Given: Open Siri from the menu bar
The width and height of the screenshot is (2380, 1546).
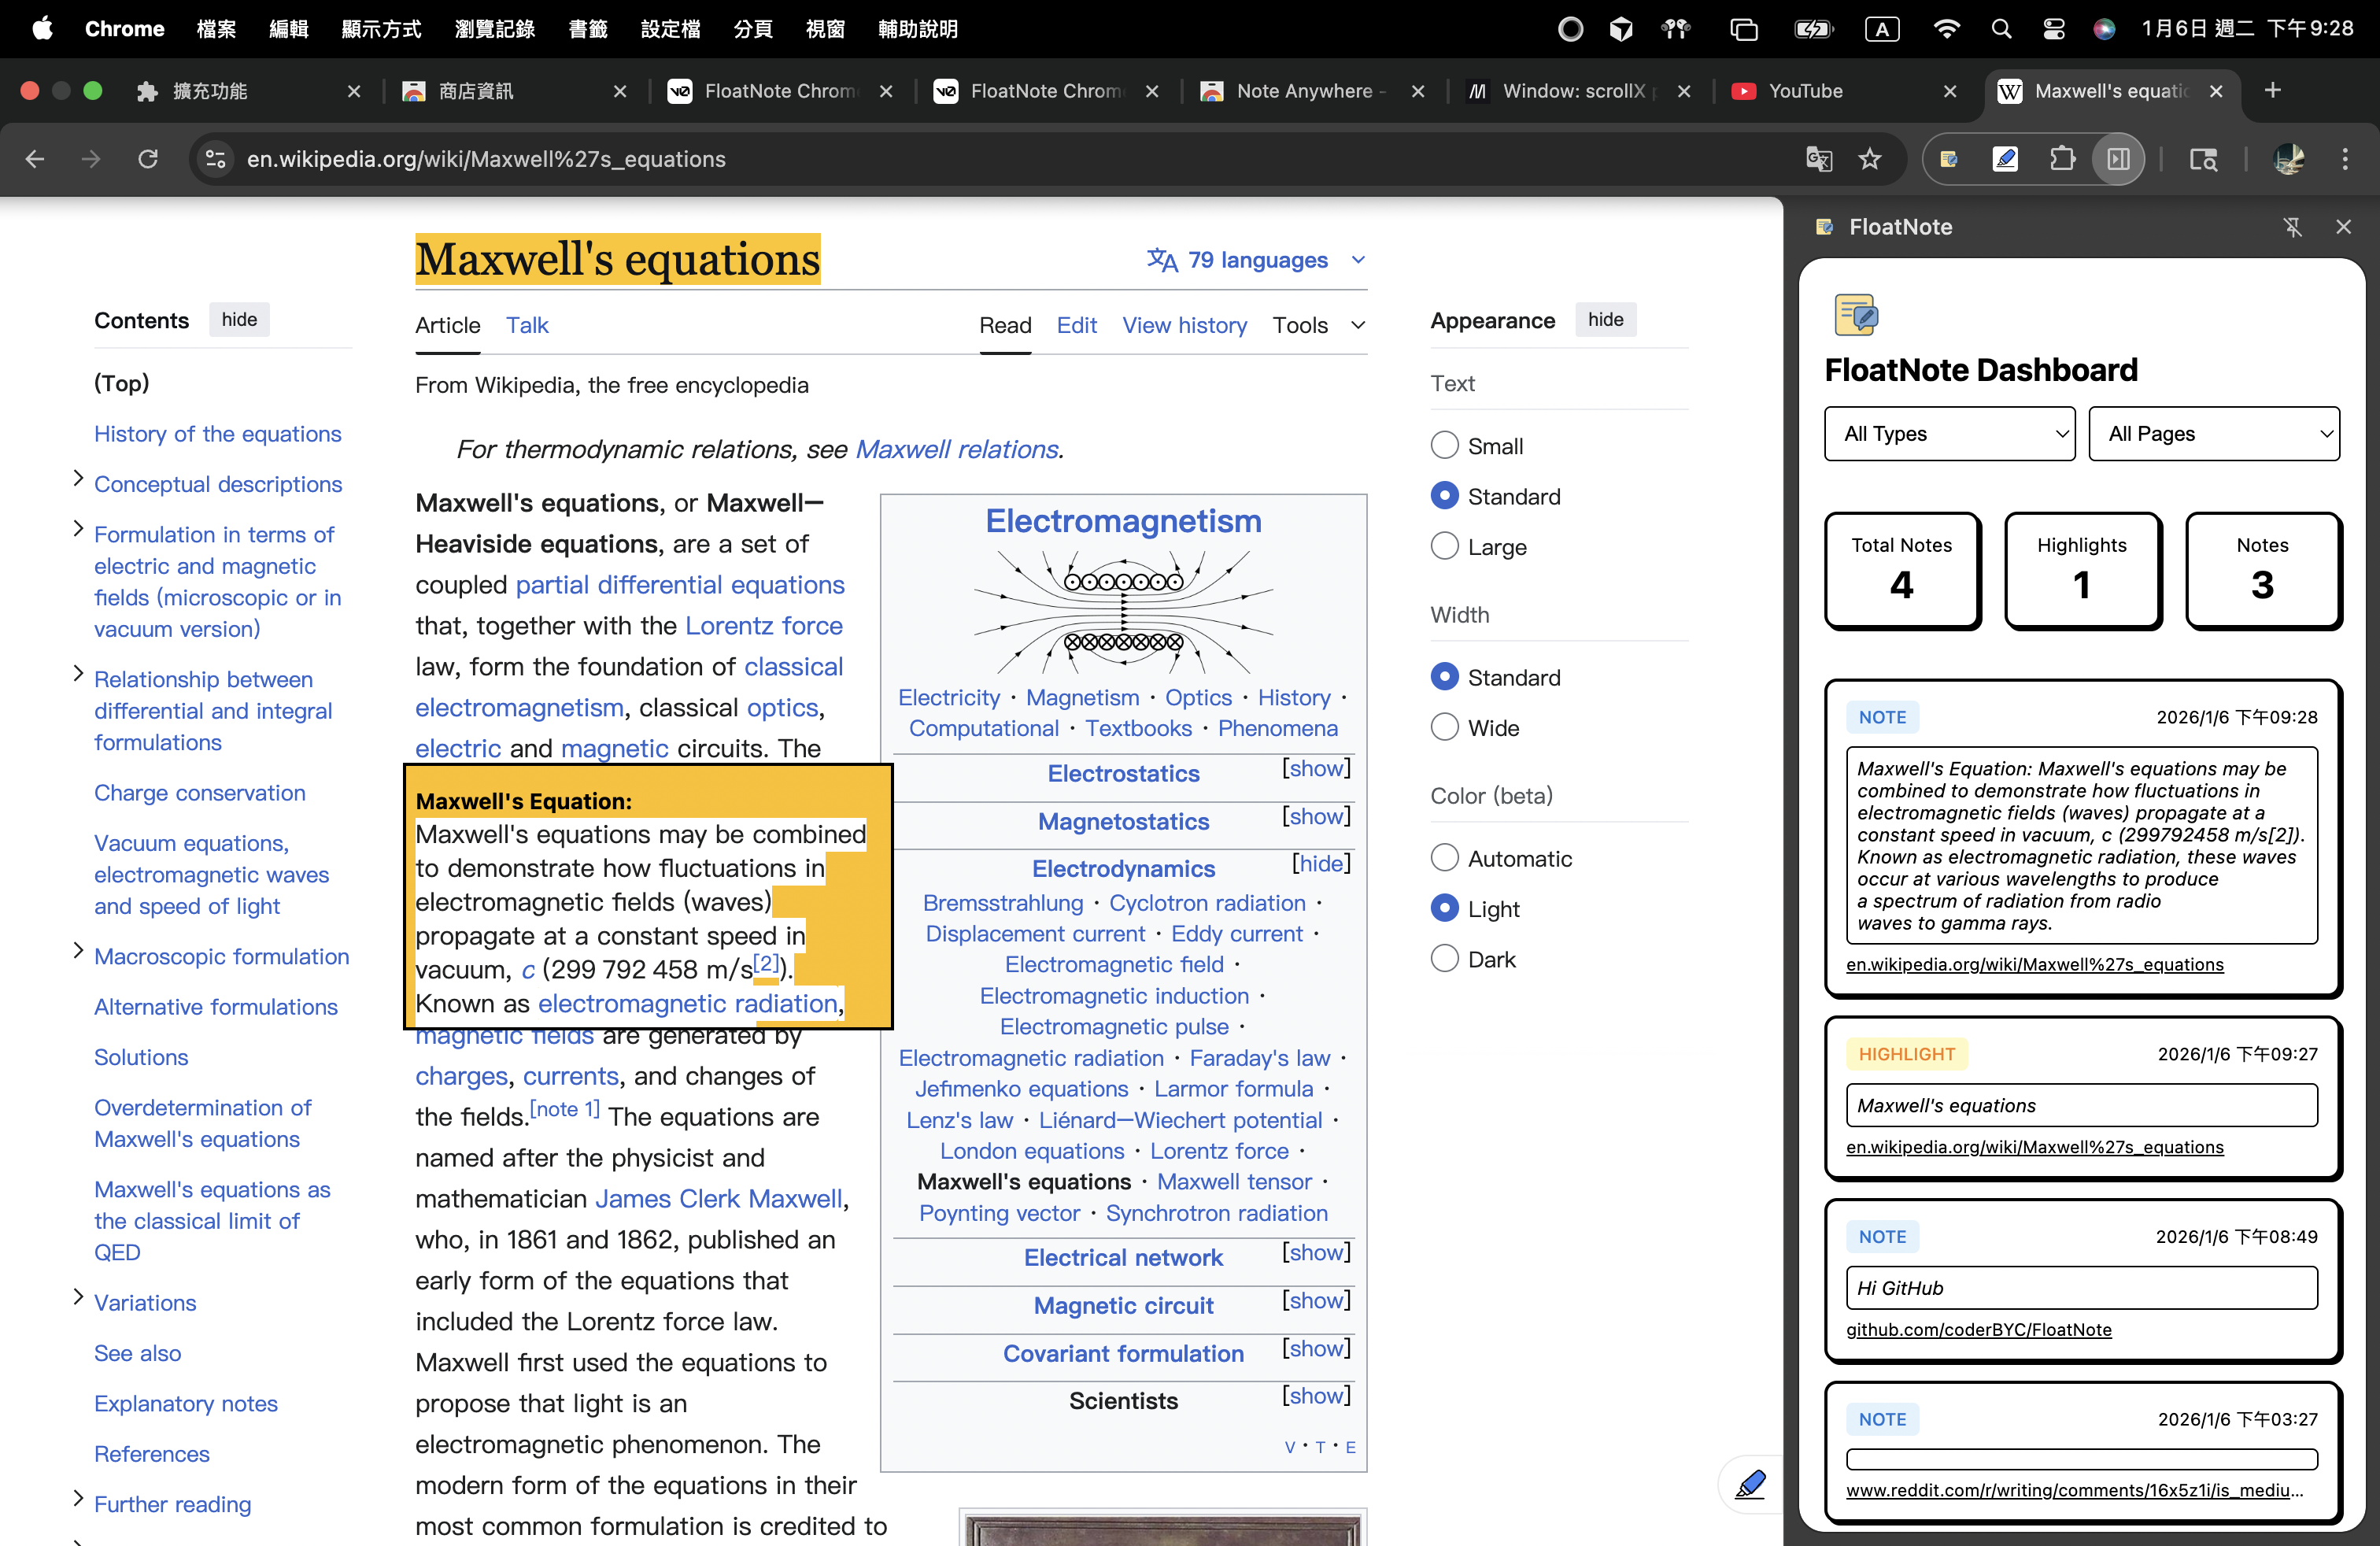Looking at the screenshot, I should pos(2105,28).
